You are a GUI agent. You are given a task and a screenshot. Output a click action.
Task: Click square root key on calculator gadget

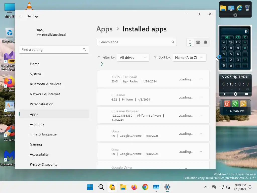pos(224,42)
